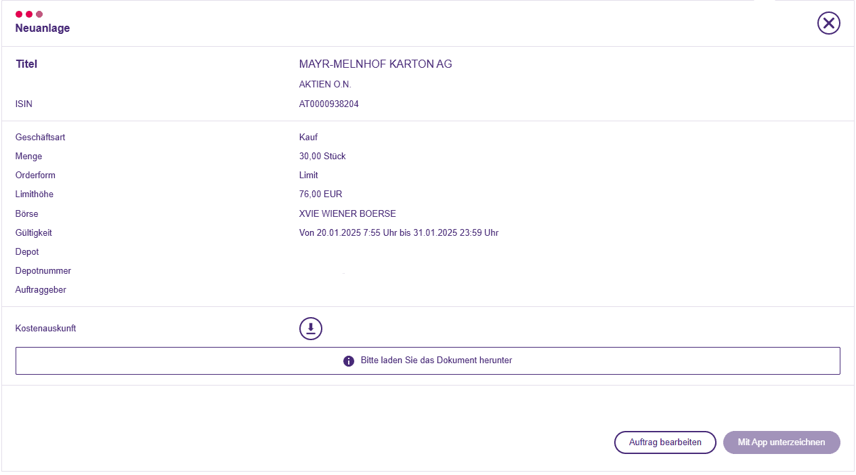This screenshot has width=856, height=475.
Task: Click 'Bitte laden Sie das Dokument herunter' notice
Action: (428, 361)
